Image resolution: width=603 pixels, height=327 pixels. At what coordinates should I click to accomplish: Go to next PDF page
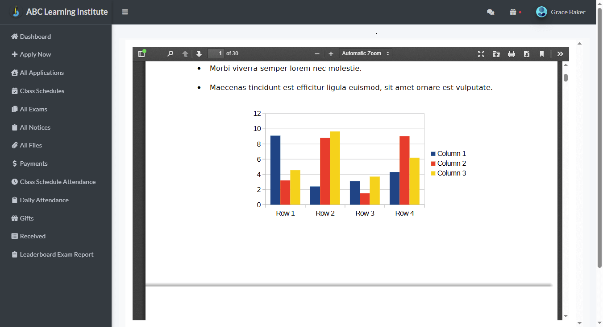(199, 54)
